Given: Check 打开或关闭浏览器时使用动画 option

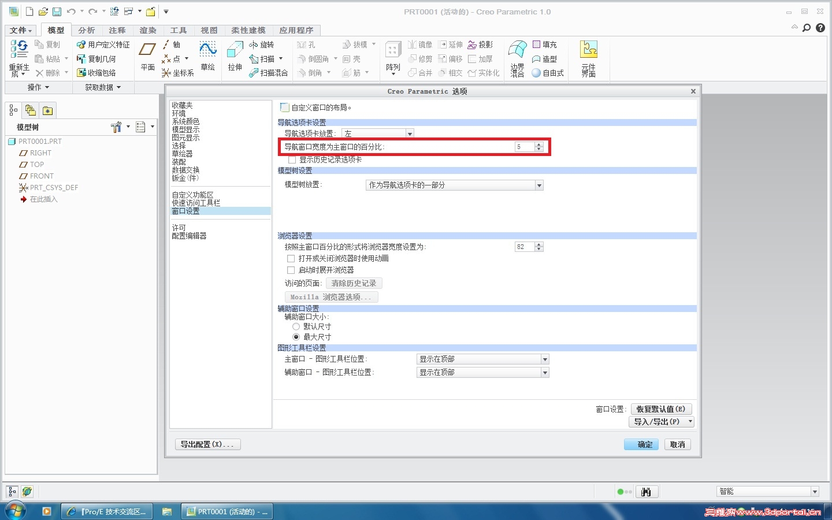Looking at the screenshot, I should tap(291, 258).
